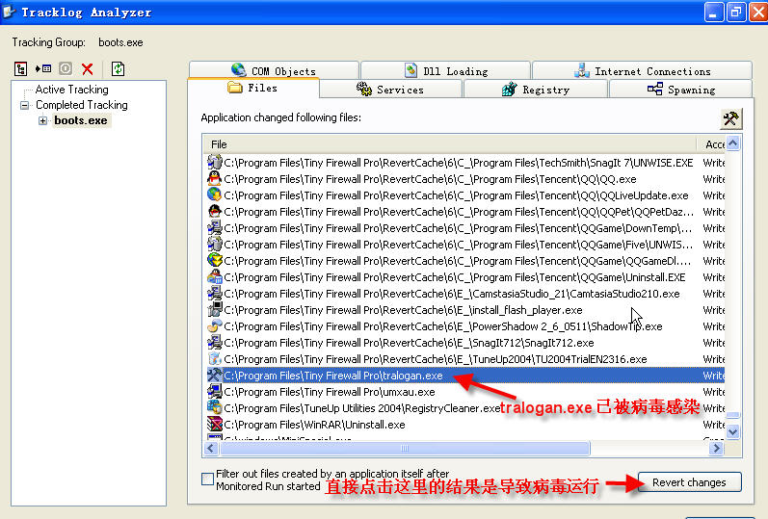This screenshot has width=768, height=519.
Task: Click the QQLiveUpdate.exe globe icon
Action: click(215, 195)
